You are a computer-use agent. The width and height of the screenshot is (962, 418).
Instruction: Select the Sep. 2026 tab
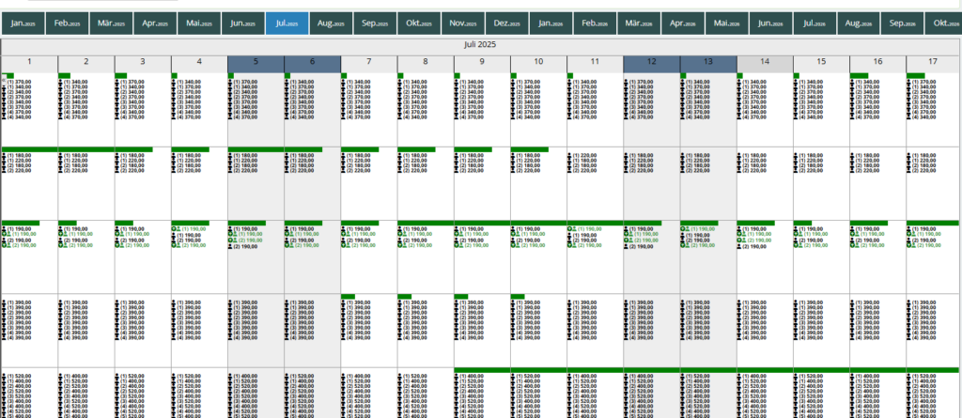click(x=903, y=23)
